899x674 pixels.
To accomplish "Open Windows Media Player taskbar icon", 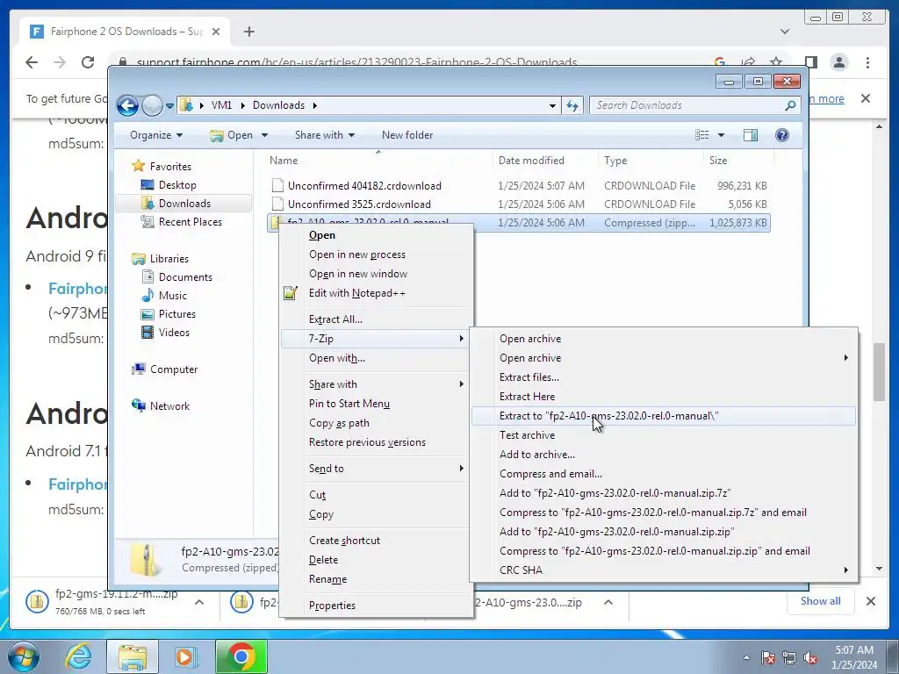I will [x=186, y=656].
